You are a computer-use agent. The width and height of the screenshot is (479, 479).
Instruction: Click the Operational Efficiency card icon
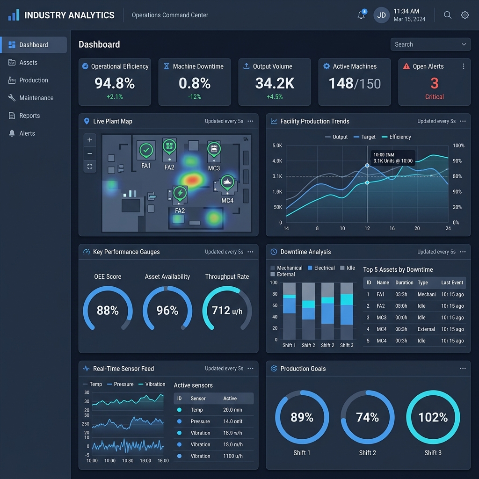(85, 66)
